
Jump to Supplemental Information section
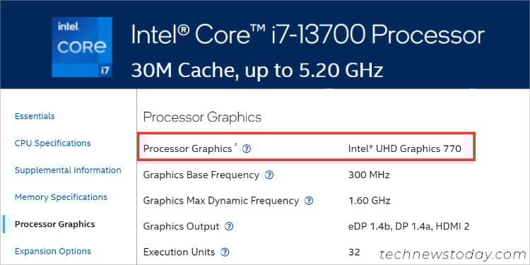pyautogui.click(x=68, y=170)
